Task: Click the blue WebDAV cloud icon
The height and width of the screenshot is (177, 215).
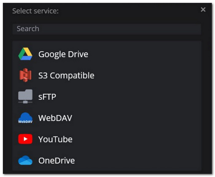Action: click(x=25, y=118)
